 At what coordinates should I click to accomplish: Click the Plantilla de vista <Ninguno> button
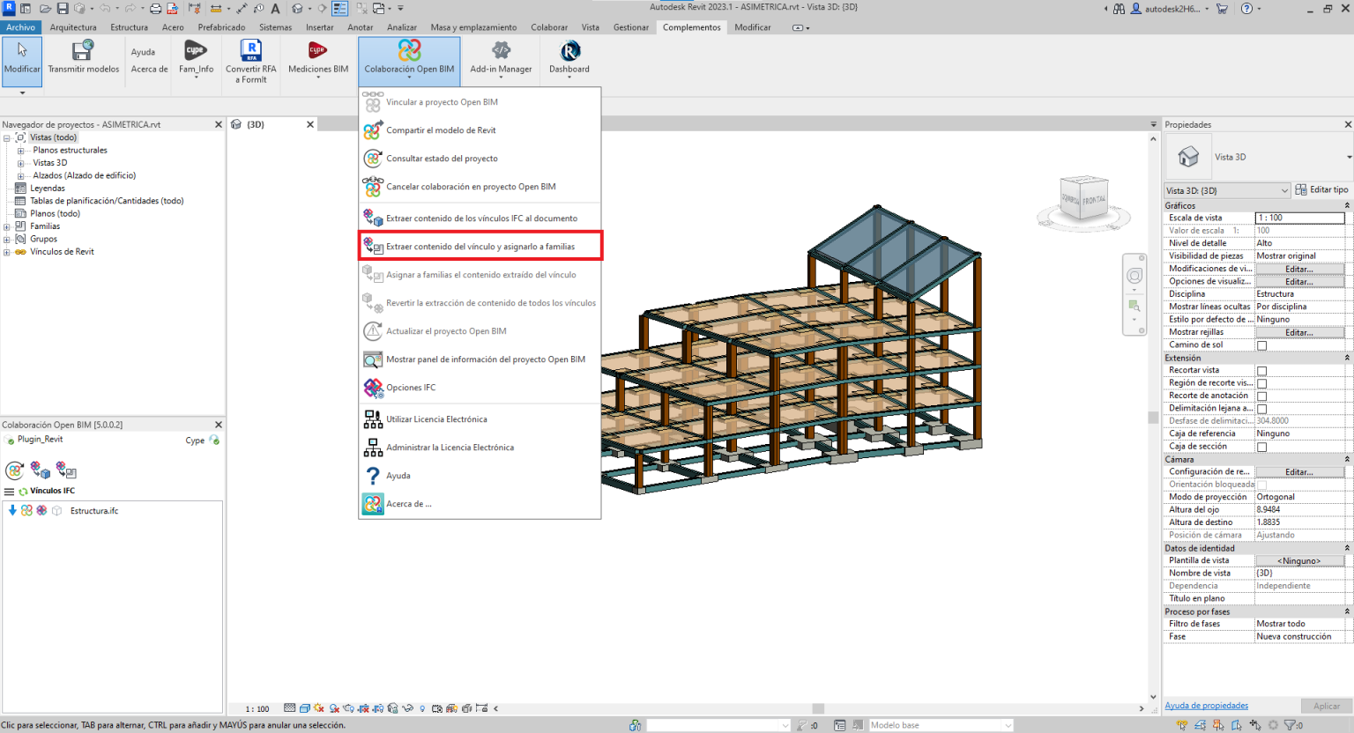(1299, 560)
